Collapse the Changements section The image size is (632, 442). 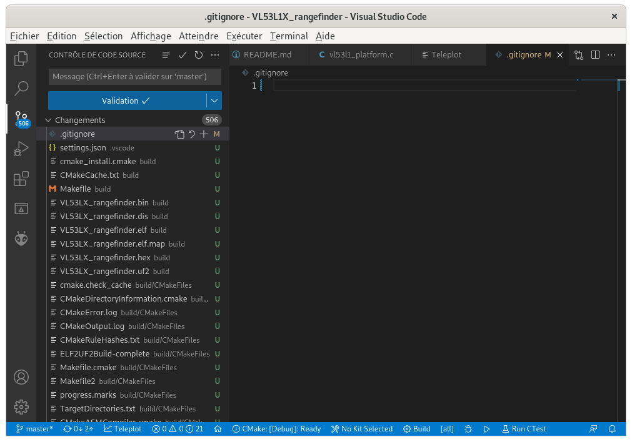click(48, 120)
